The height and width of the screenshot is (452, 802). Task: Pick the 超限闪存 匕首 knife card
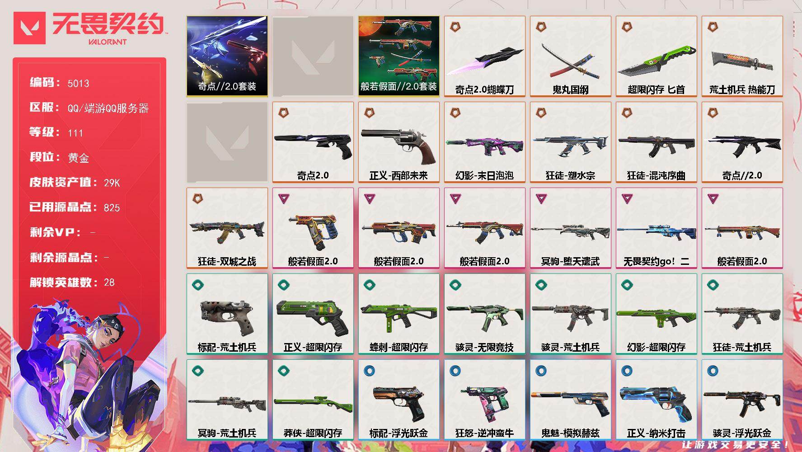[656, 56]
